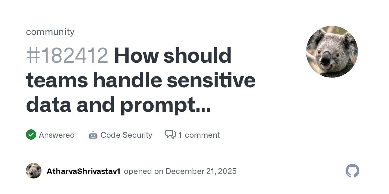Select the Code Security category label
Screen dimensions: 389x194
coord(126,135)
